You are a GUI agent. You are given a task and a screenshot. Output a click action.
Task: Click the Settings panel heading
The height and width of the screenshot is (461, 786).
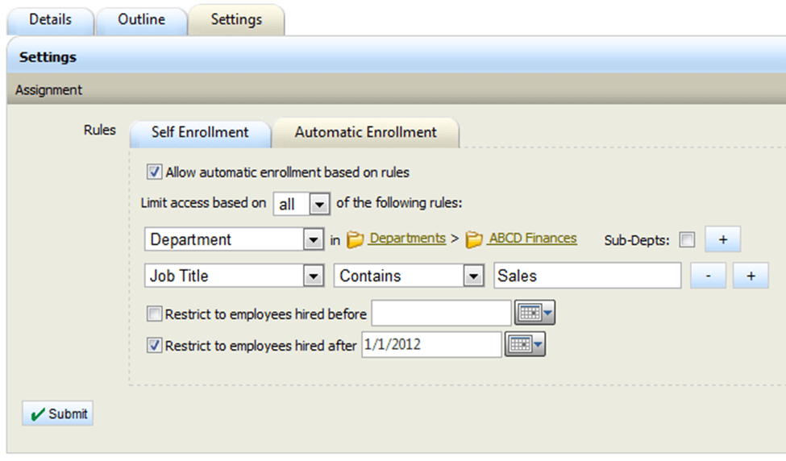coord(48,57)
